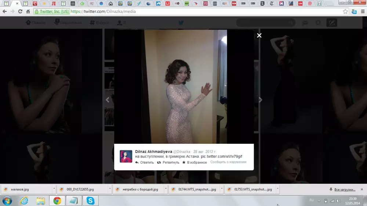367x206 pixels.
Task: Navigate back with the browser back arrow
Action: point(5,11)
